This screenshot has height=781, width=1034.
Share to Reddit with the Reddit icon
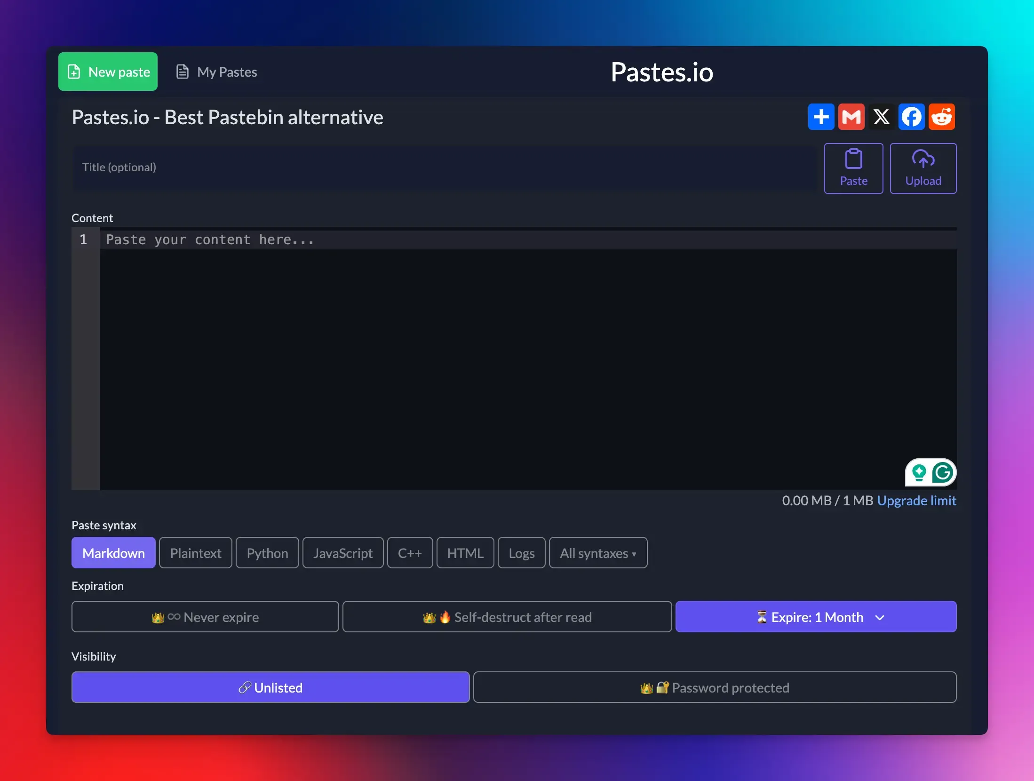point(942,116)
